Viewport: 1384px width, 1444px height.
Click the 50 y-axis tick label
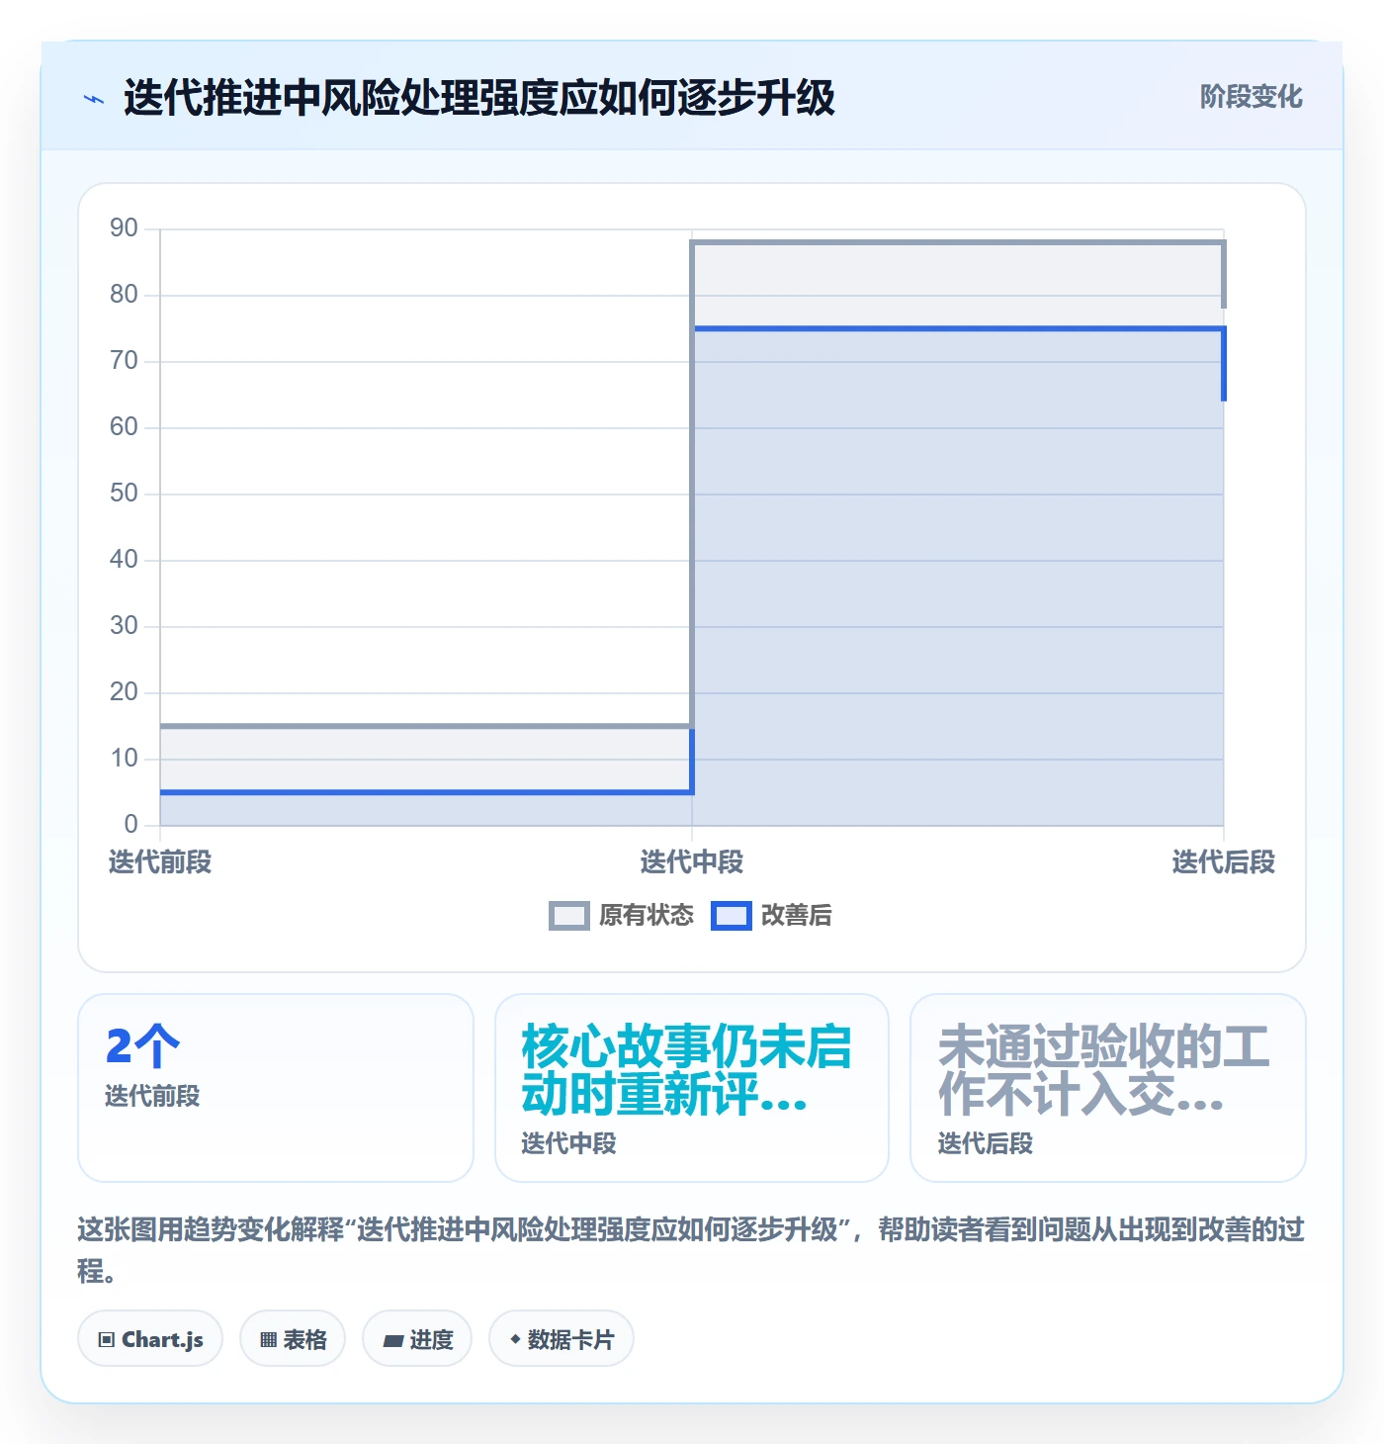pyautogui.click(x=124, y=494)
